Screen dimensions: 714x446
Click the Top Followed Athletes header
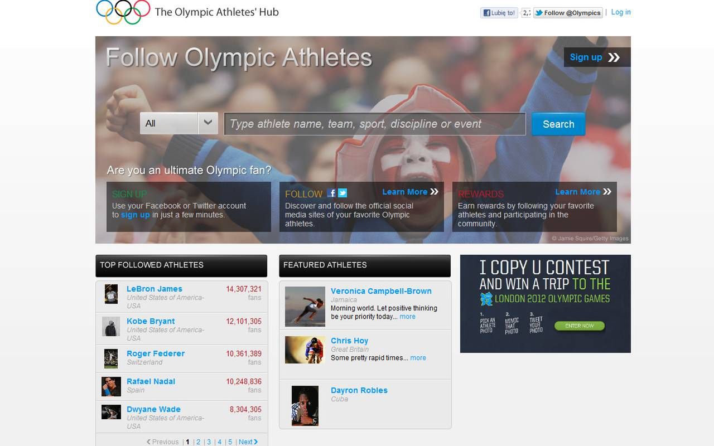point(181,266)
